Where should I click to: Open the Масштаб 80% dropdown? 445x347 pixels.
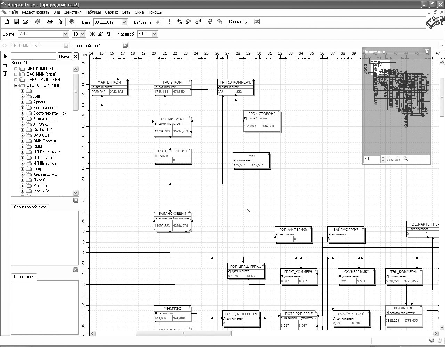click(155, 34)
